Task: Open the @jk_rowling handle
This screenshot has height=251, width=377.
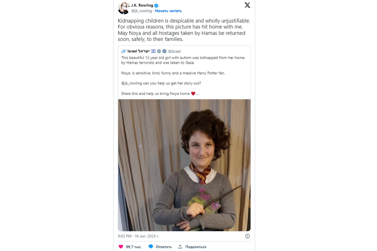Action: point(141,11)
